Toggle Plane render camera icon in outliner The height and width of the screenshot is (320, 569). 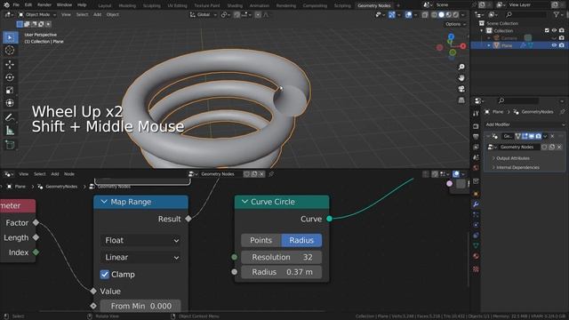tap(562, 45)
